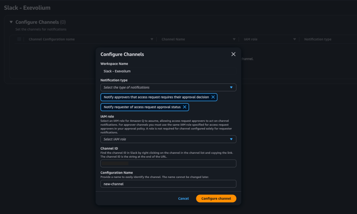The width and height of the screenshot is (357, 214).
Task: Close the Configure Channels dialog
Action: [233, 54]
